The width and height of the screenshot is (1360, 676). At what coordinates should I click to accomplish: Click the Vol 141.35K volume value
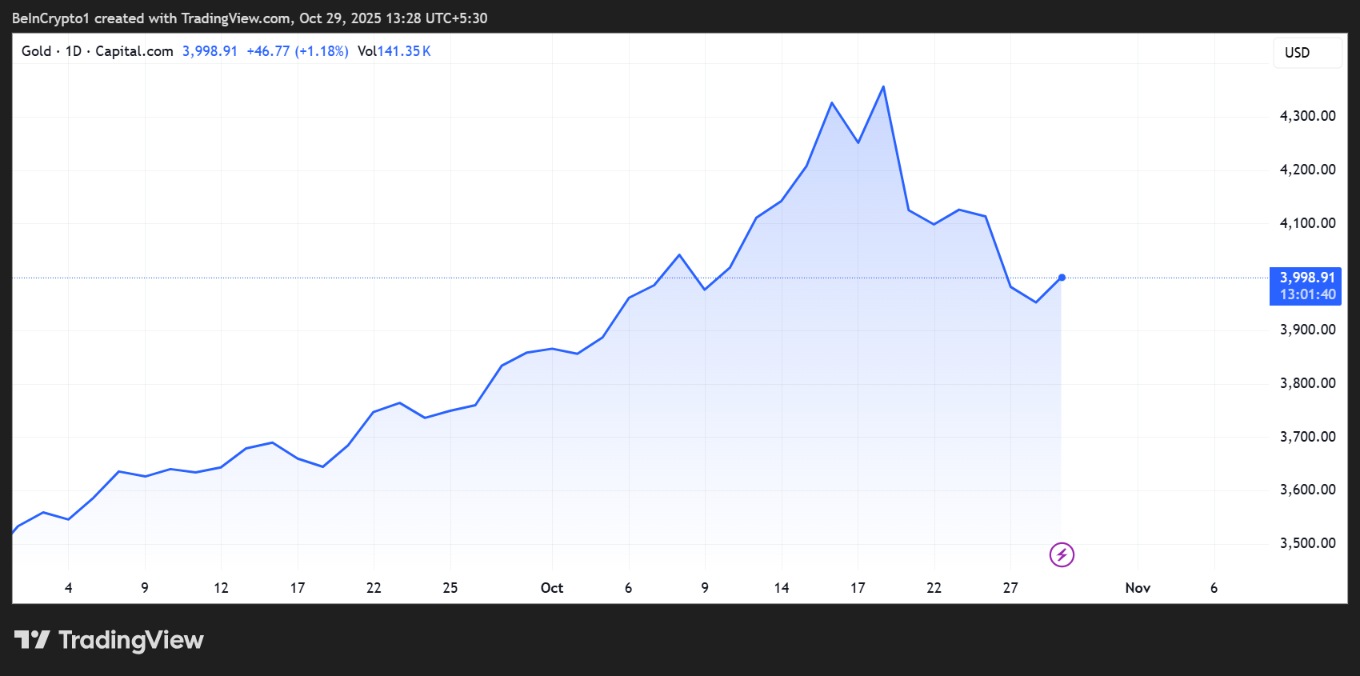(394, 51)
